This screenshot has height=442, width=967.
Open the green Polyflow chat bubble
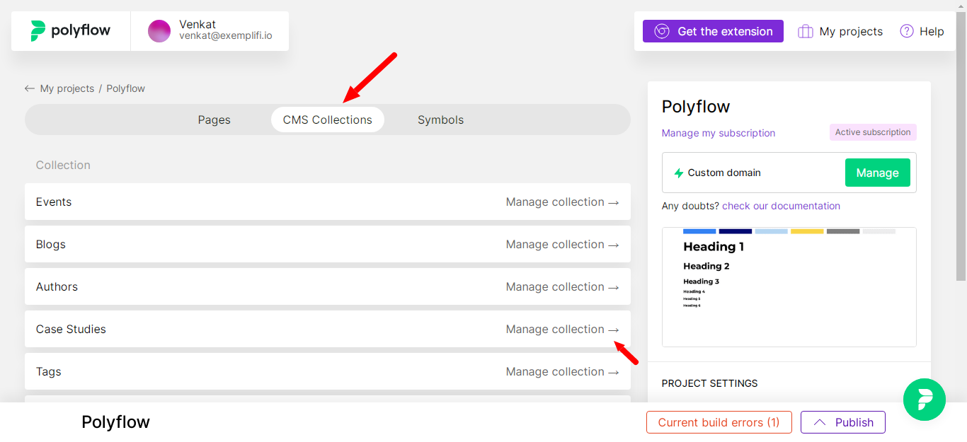click(925, 400)
